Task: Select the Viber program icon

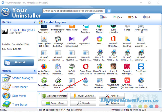Action: (x=85, y=80)
